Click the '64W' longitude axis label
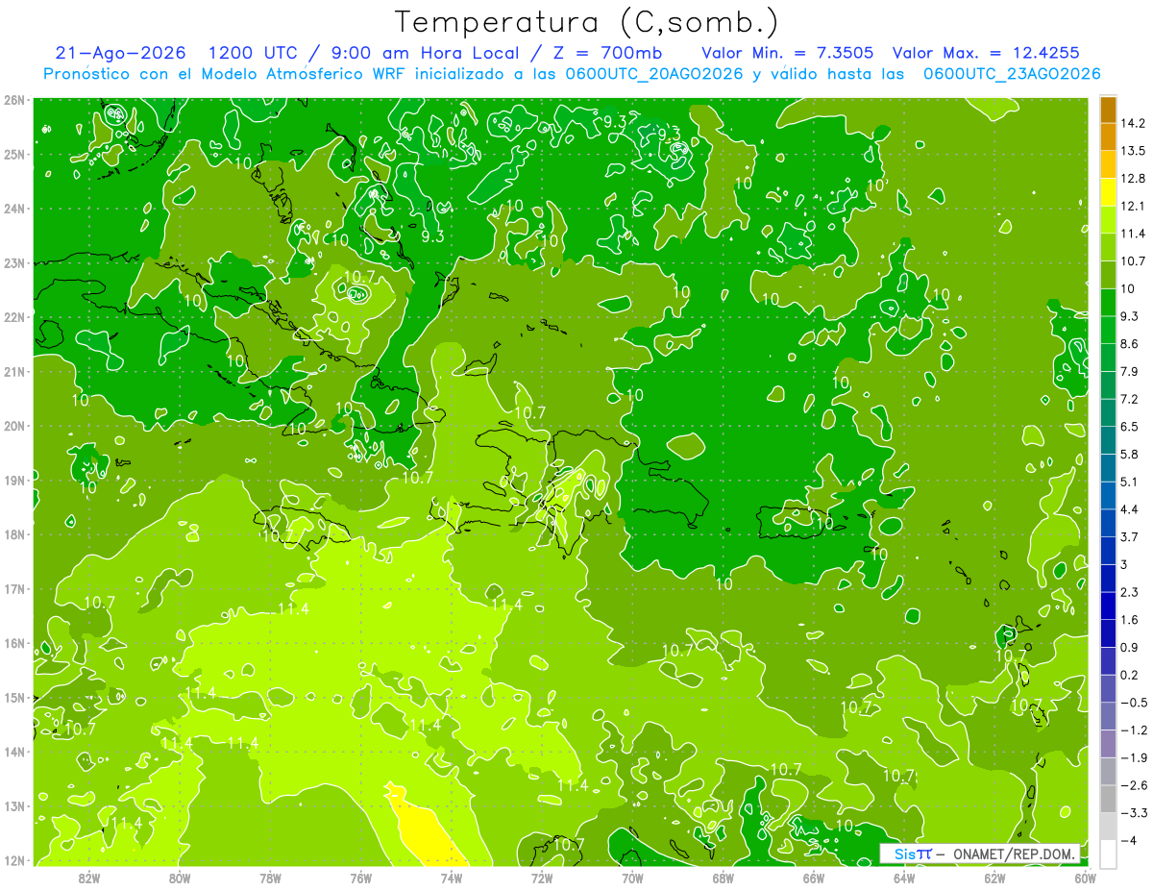Screen dimensions: 1153x891 [x=904, y=878]
